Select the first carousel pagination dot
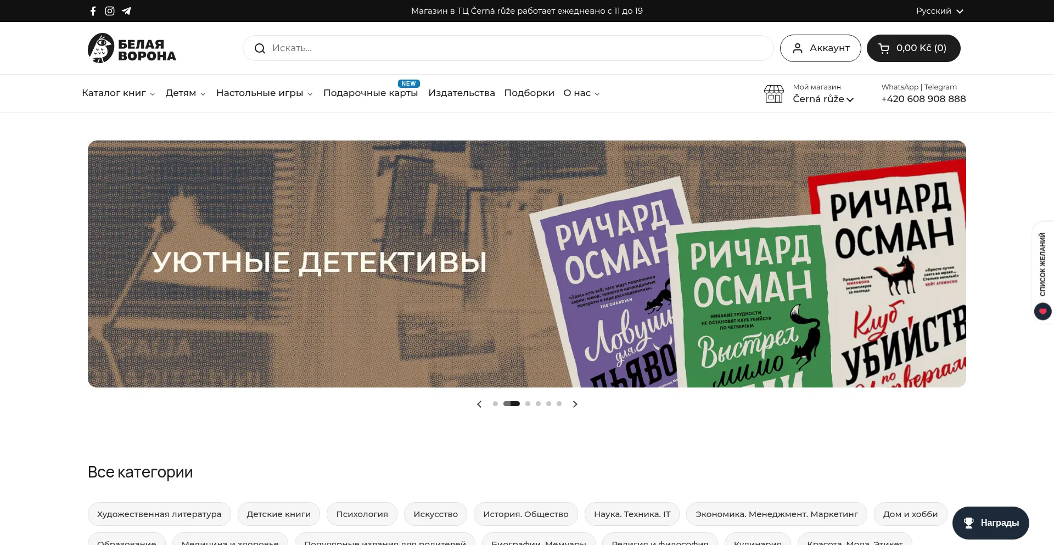This screenshot has width=1054, height=545. click(x=495, y=404)
